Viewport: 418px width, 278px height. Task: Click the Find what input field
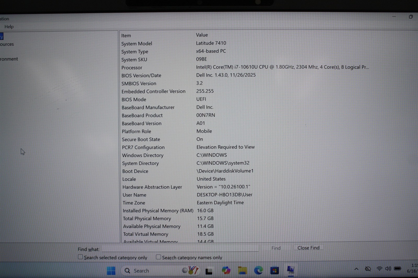coord(180,248)
